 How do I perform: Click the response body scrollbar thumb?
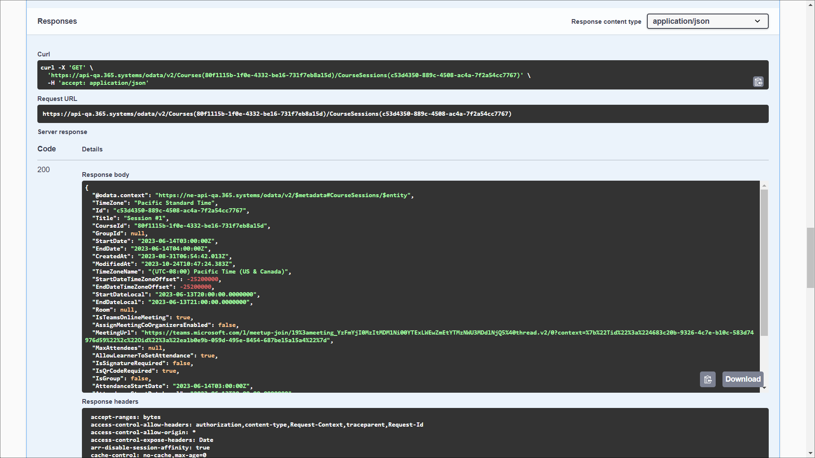tap(764, 263)
